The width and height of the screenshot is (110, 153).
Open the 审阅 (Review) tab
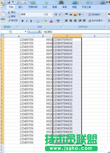(x=64, y=7)
